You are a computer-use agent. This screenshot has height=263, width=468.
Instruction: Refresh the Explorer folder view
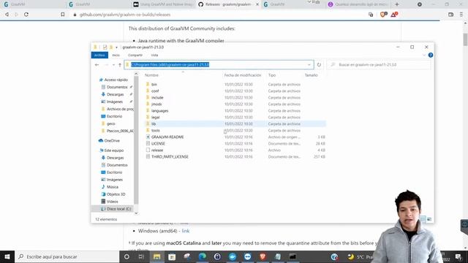(x=319, y=65)
